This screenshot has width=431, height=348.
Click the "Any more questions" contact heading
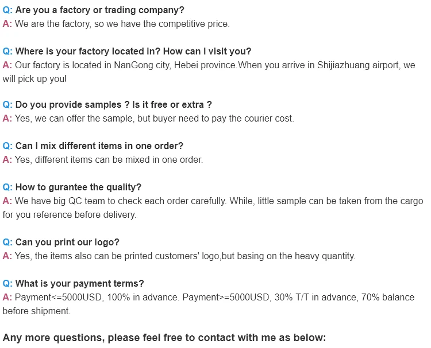click(164, 337)
